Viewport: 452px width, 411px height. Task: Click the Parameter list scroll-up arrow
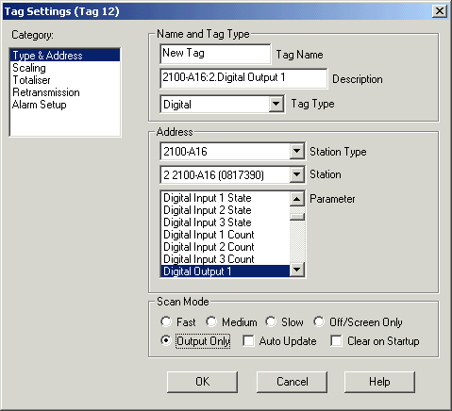[297, 199]
